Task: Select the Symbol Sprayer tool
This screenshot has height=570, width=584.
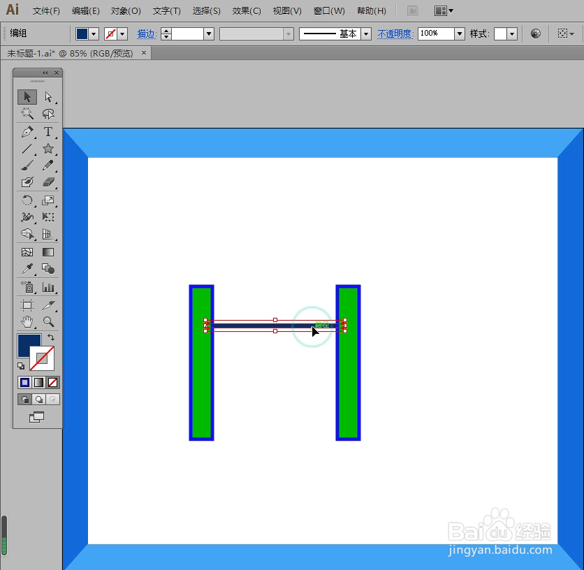Action: pos(27,287)
